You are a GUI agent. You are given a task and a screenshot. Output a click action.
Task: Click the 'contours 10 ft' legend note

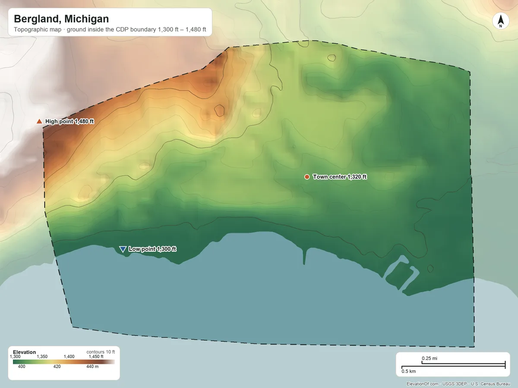coord(101,352)
